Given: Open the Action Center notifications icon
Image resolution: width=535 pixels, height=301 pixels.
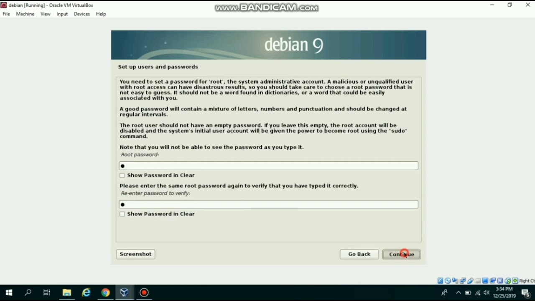Looking at the screenshot, I should 526,293.
